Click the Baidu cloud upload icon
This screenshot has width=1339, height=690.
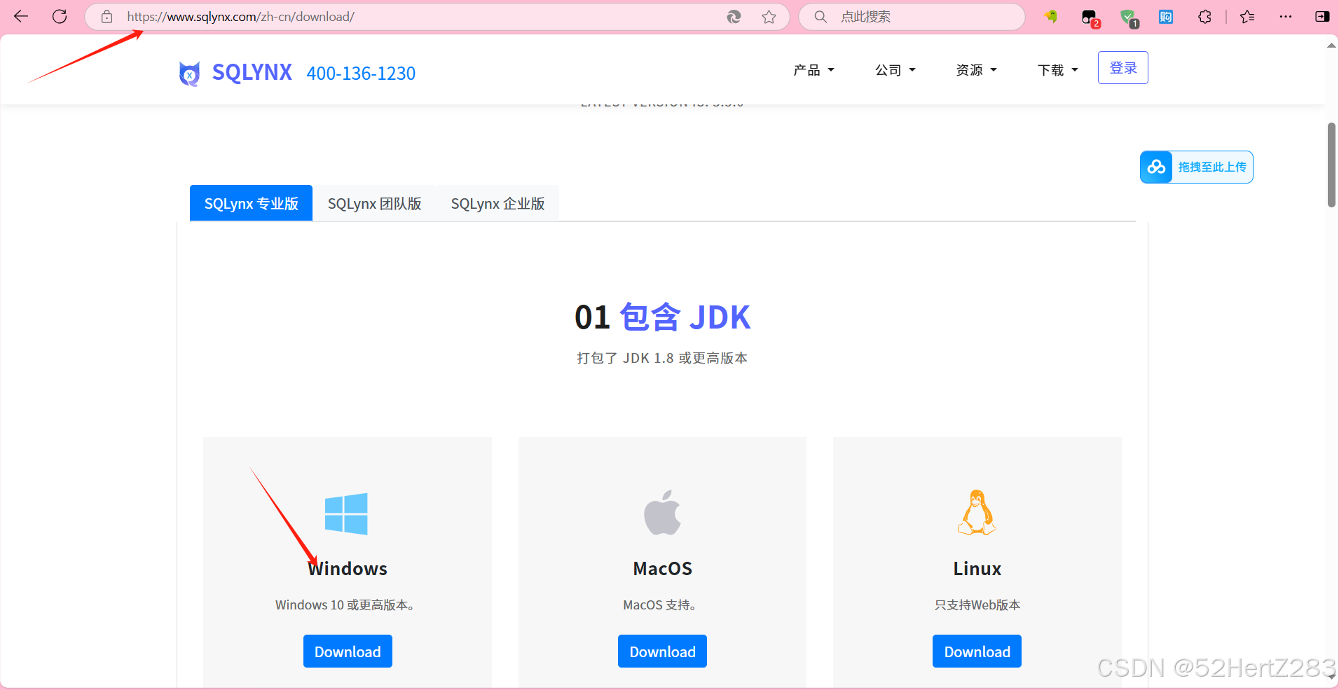[x=1156, y=167]
